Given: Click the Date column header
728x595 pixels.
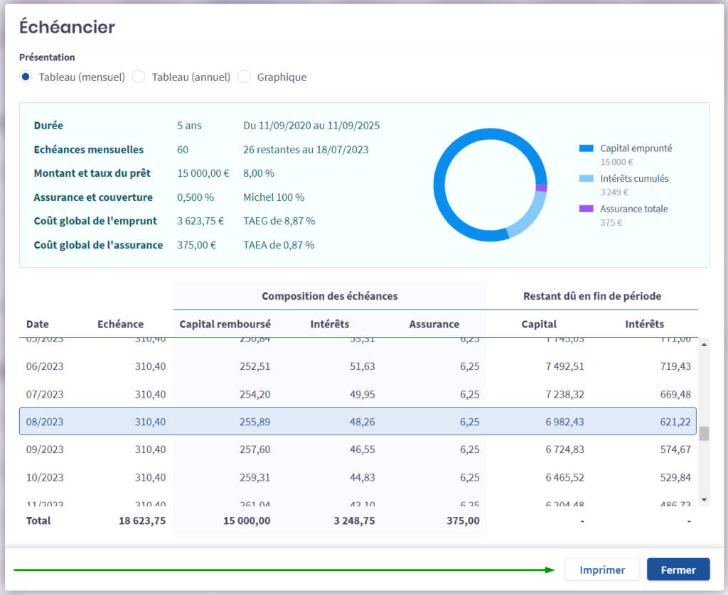Looking at the screenshot, I should click(38, 324).
